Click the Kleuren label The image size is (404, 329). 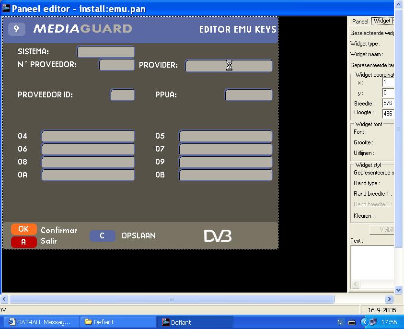click(364, 215)
